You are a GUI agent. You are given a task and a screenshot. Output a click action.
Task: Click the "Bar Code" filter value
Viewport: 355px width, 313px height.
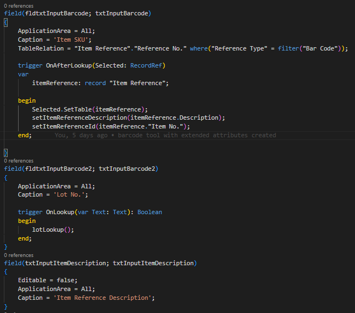tap(320, 48)
